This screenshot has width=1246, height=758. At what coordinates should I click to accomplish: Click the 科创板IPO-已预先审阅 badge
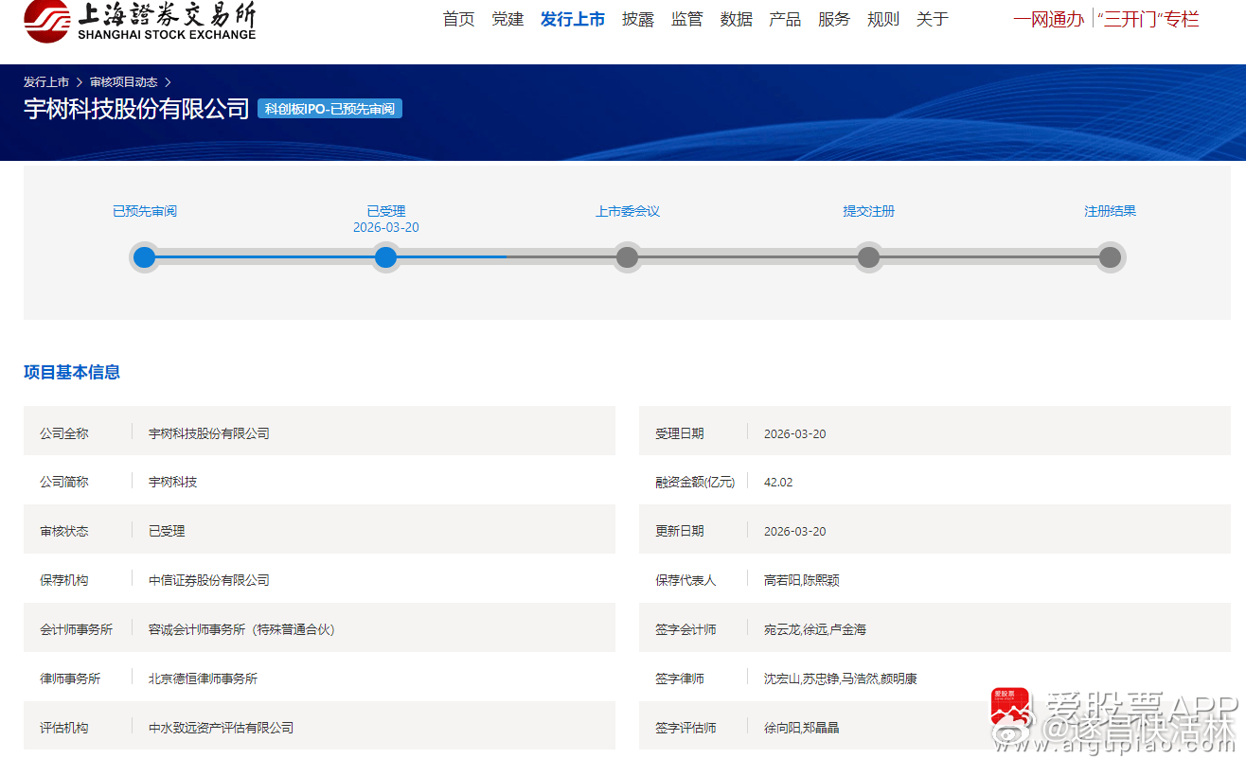(329, 109)
